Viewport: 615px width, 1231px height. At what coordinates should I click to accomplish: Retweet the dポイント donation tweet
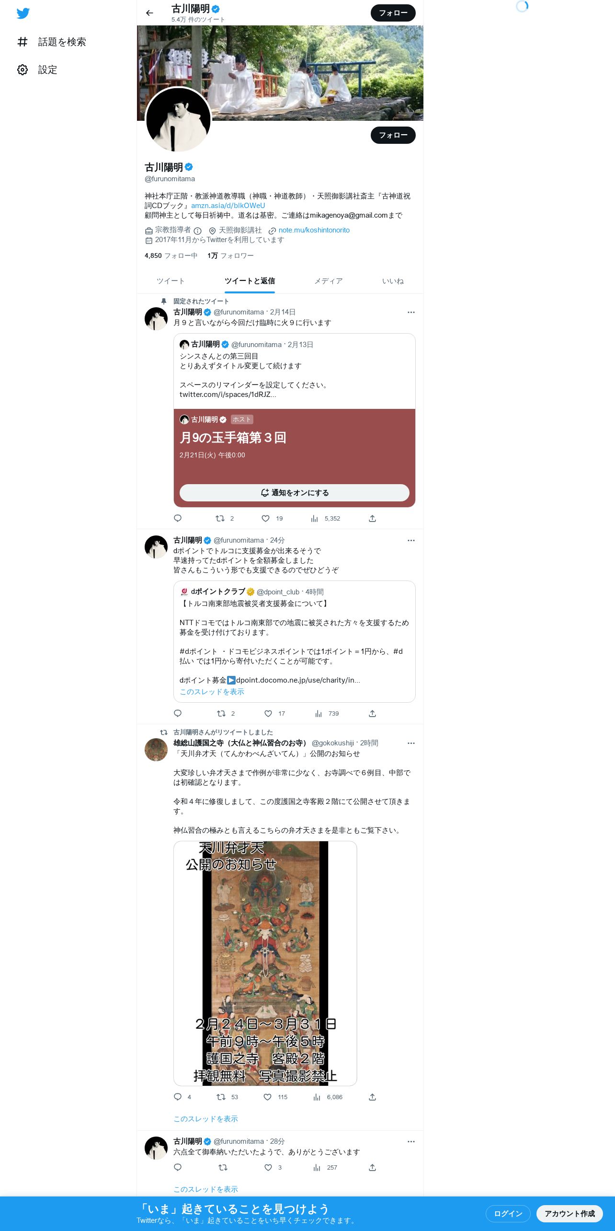221,713
